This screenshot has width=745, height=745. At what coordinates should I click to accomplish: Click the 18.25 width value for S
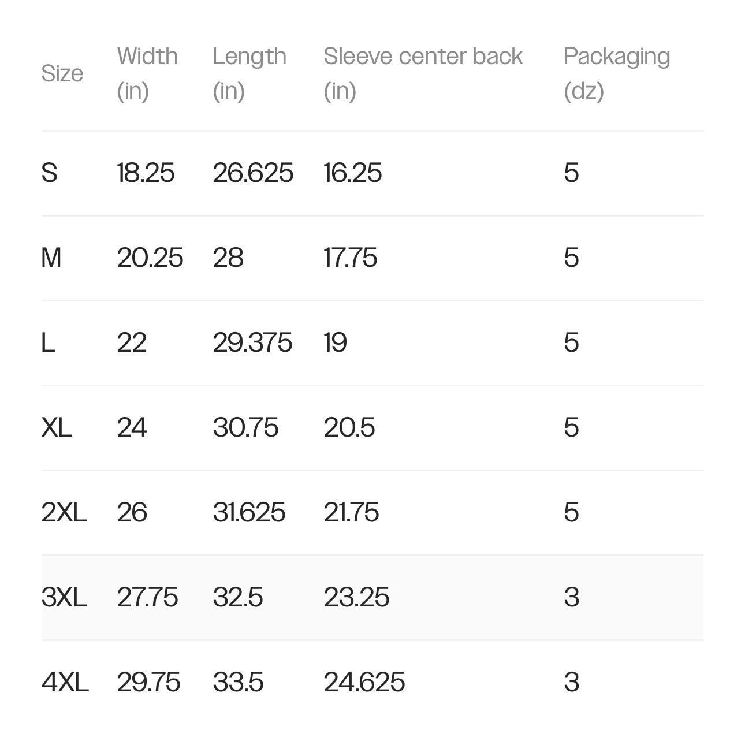146,173
